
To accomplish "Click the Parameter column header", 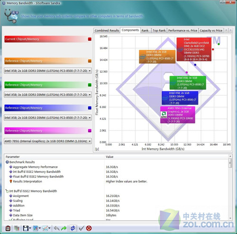I will coord(55,157).
